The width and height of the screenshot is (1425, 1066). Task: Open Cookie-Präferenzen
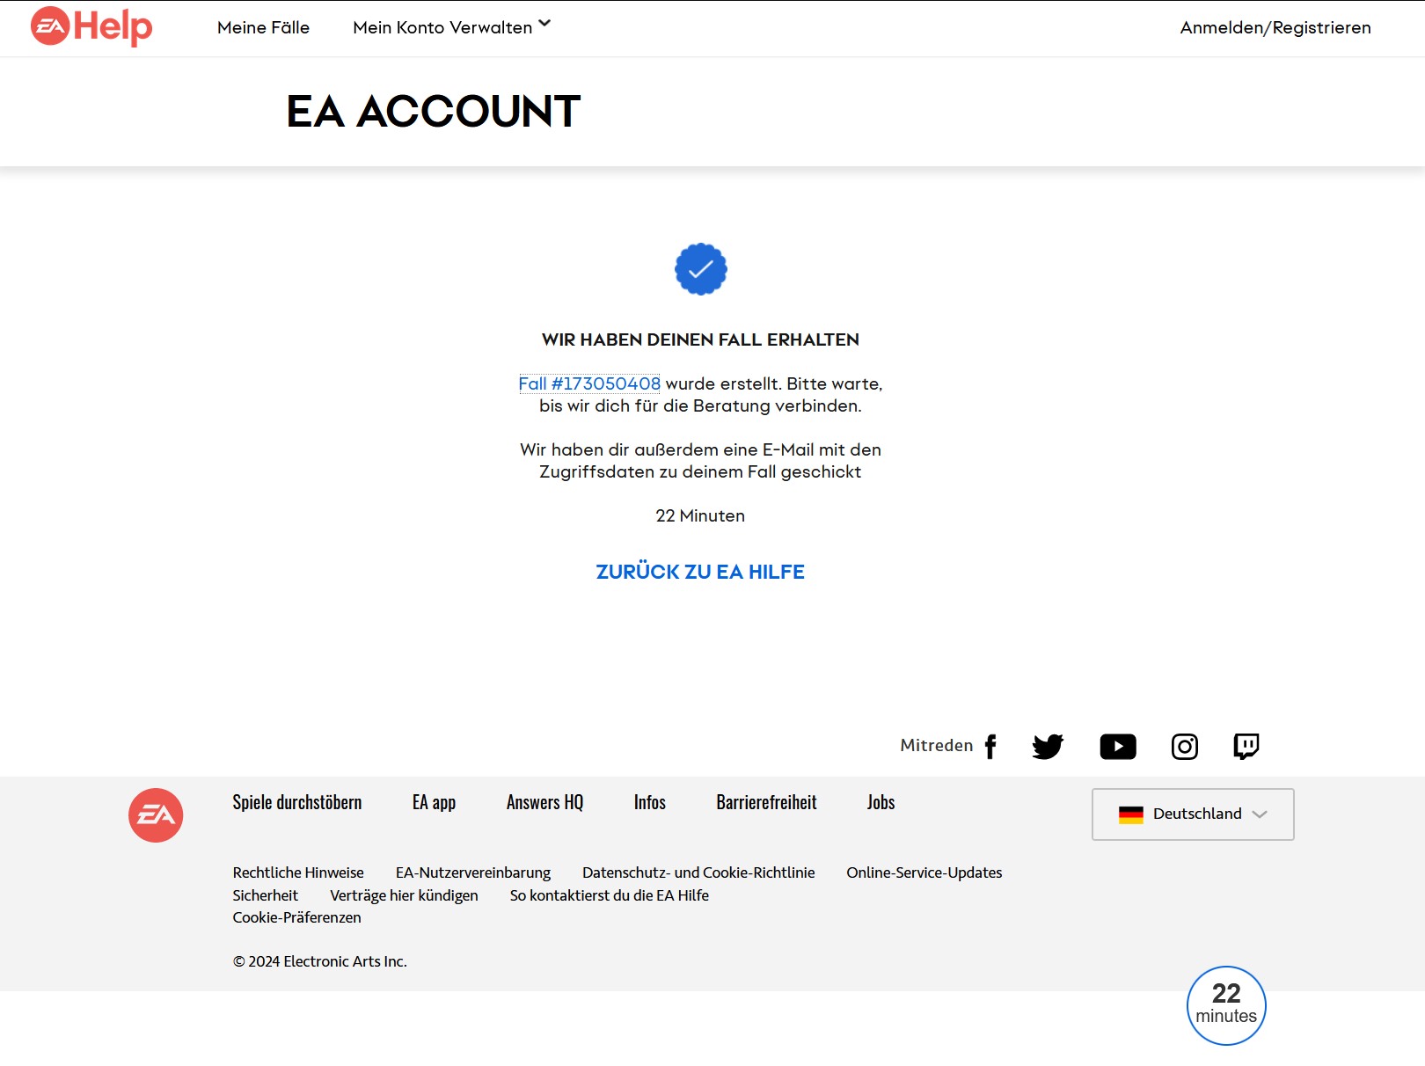coord(296,917)
